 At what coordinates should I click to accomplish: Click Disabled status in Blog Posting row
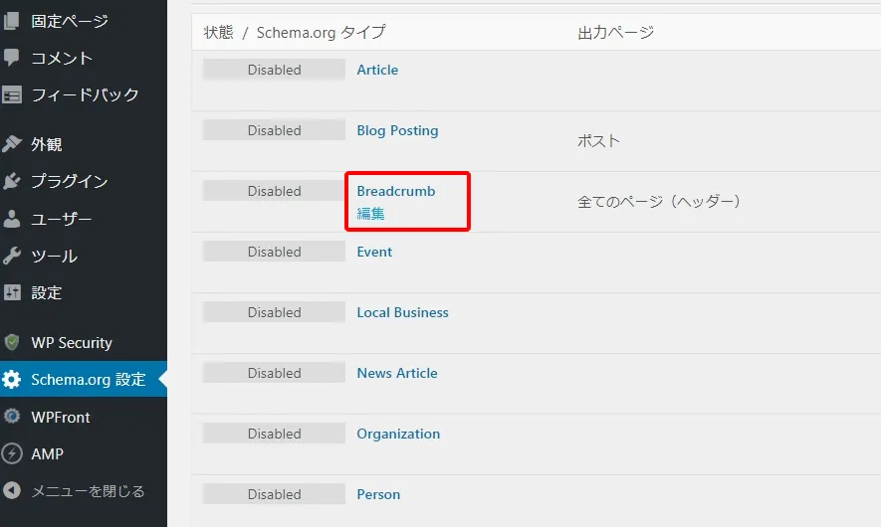click(274, 130)
